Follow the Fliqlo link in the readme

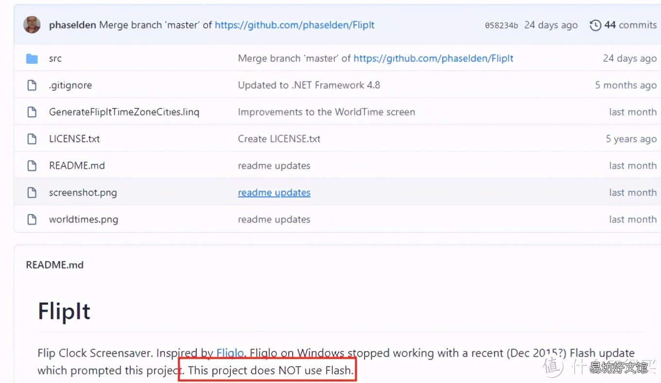click(231, 353)
